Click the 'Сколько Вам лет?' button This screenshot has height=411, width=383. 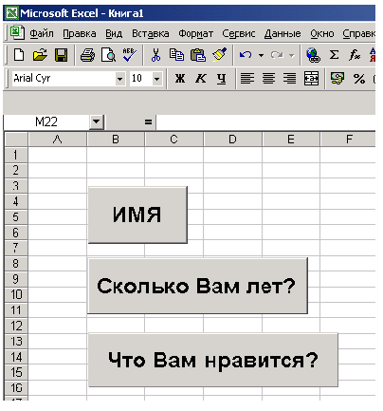(x=197, y=286)
